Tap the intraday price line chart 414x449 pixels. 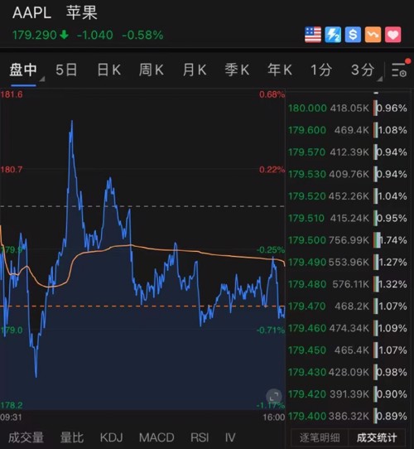142,249
